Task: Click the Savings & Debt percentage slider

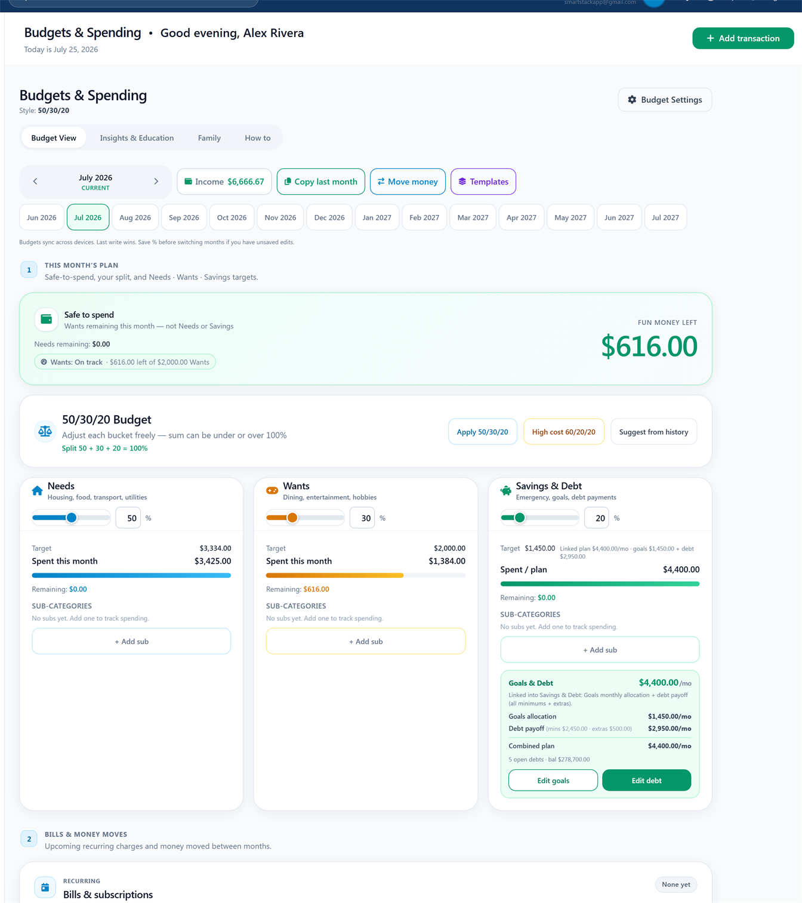Action: pyautogui.click(x=539, y=518)
